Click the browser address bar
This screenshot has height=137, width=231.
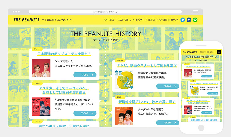pos(105,12)
